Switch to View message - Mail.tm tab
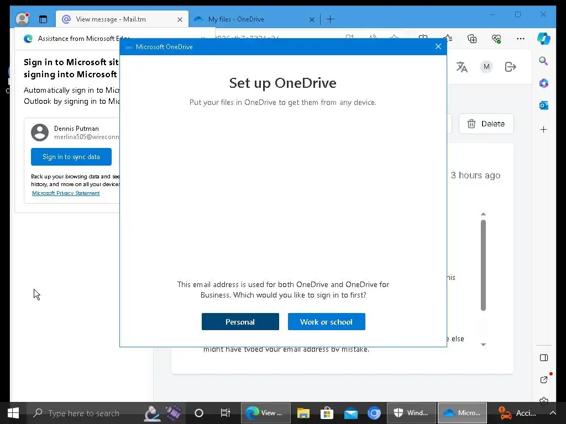The image size is (566, 424). [122, 19]
